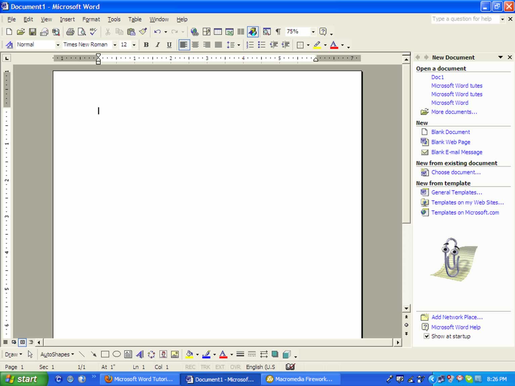
Task: Expand the Times New Roman font list
Action: pos(115,45)
